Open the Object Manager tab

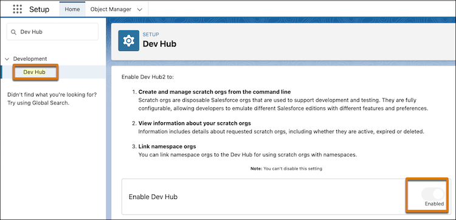pos(111,9)
